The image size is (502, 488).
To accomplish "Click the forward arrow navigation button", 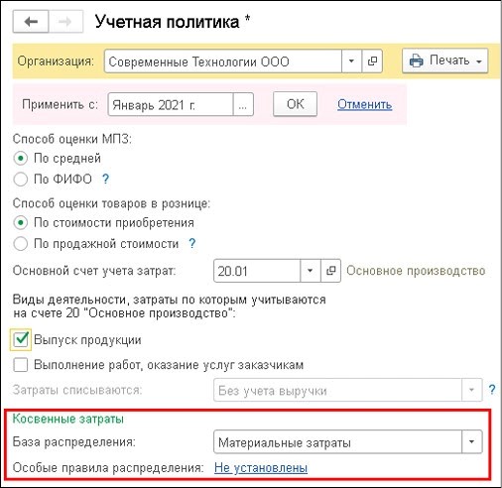I will (65, 22).
